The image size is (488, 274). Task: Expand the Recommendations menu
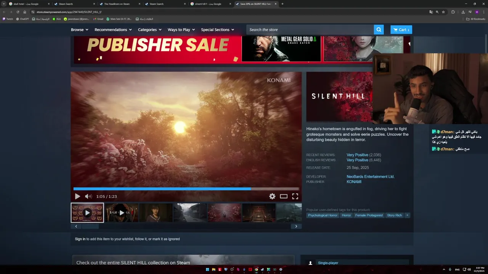pyautogui.click(x=113, y=30)
